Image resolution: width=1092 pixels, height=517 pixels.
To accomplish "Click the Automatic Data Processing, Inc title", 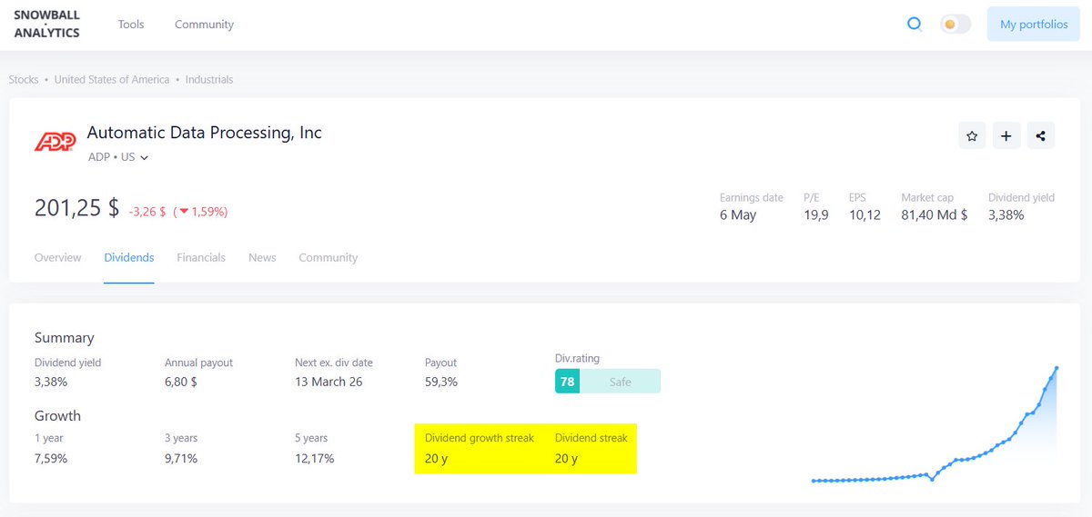I will pos(205,133).
